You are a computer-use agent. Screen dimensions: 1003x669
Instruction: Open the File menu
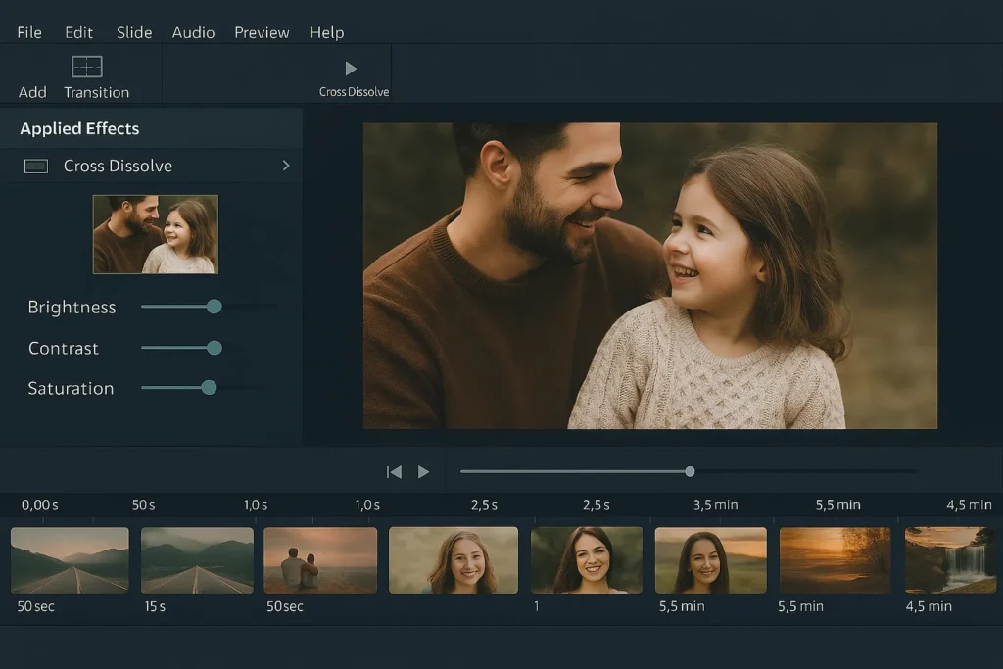[x=29, y=32]
